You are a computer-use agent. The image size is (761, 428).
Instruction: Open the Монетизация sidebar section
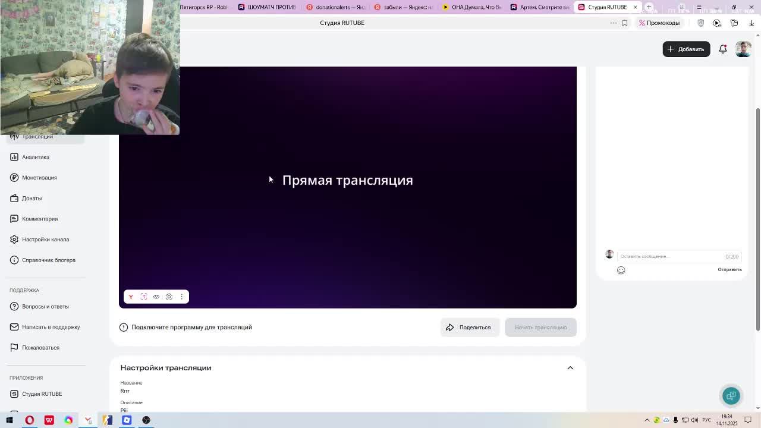(39, 178)
